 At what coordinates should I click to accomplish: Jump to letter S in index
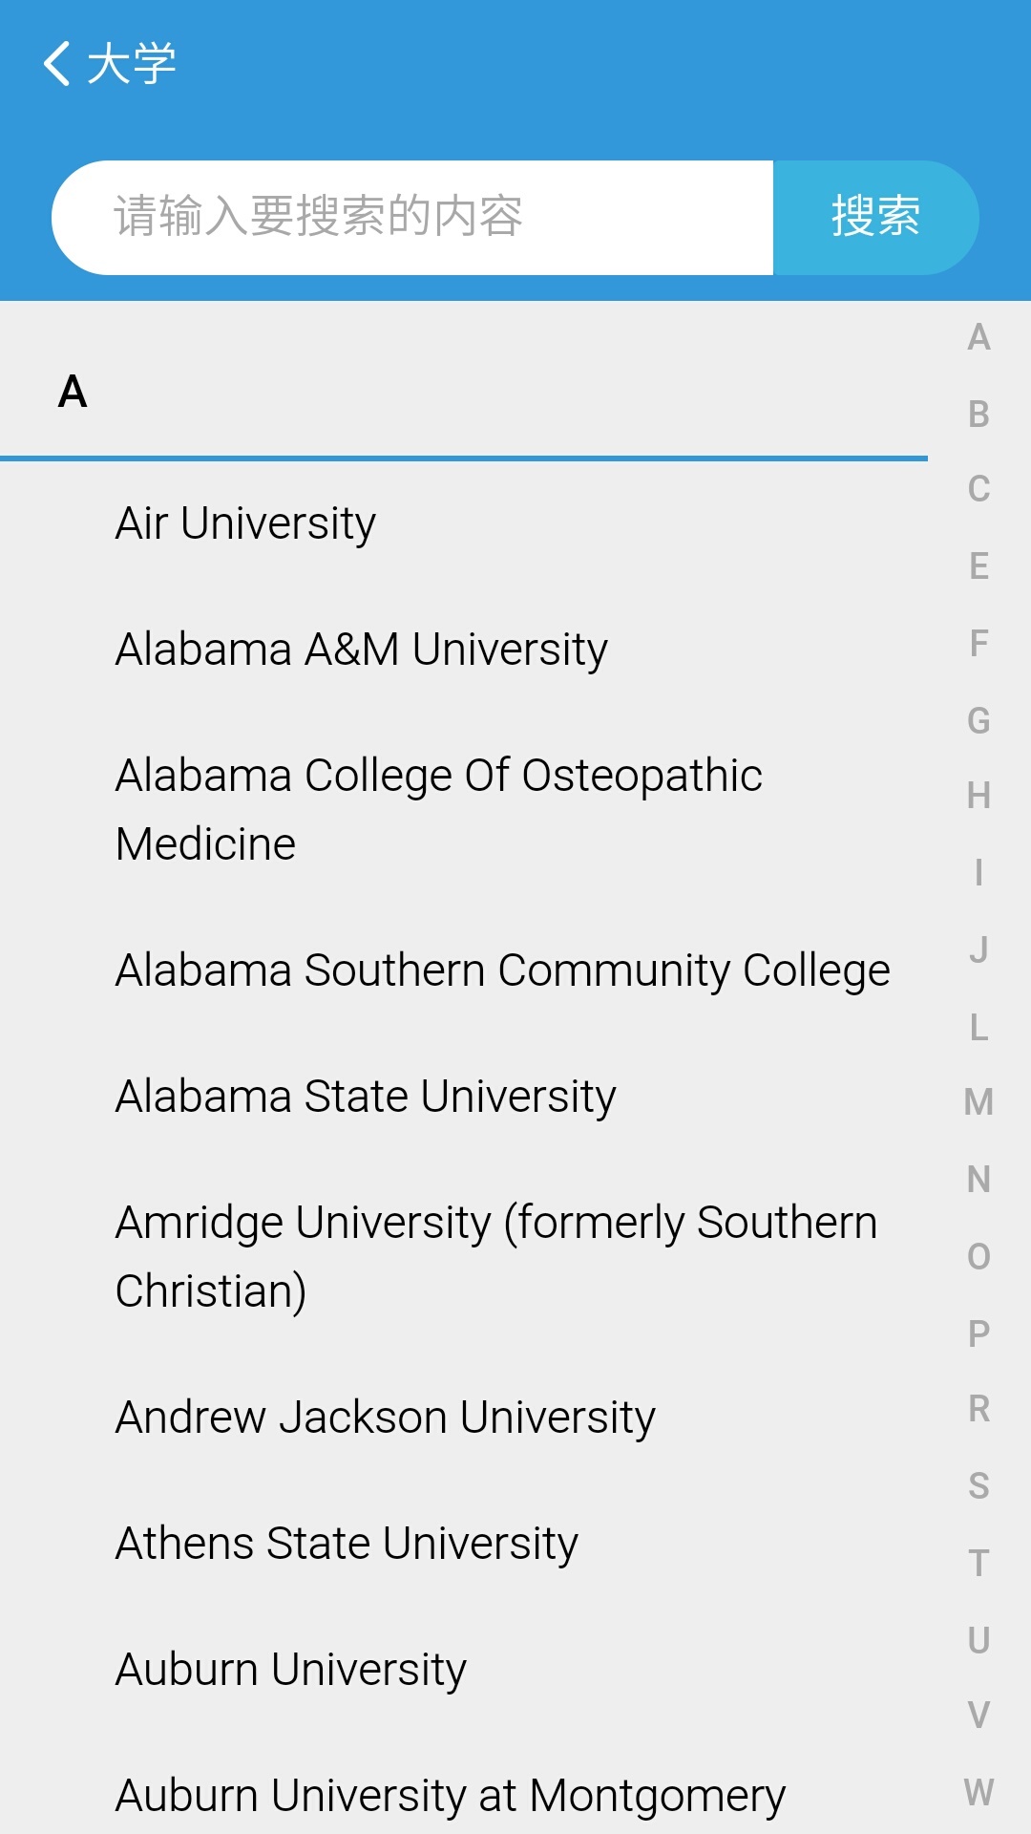(978, 1485)
